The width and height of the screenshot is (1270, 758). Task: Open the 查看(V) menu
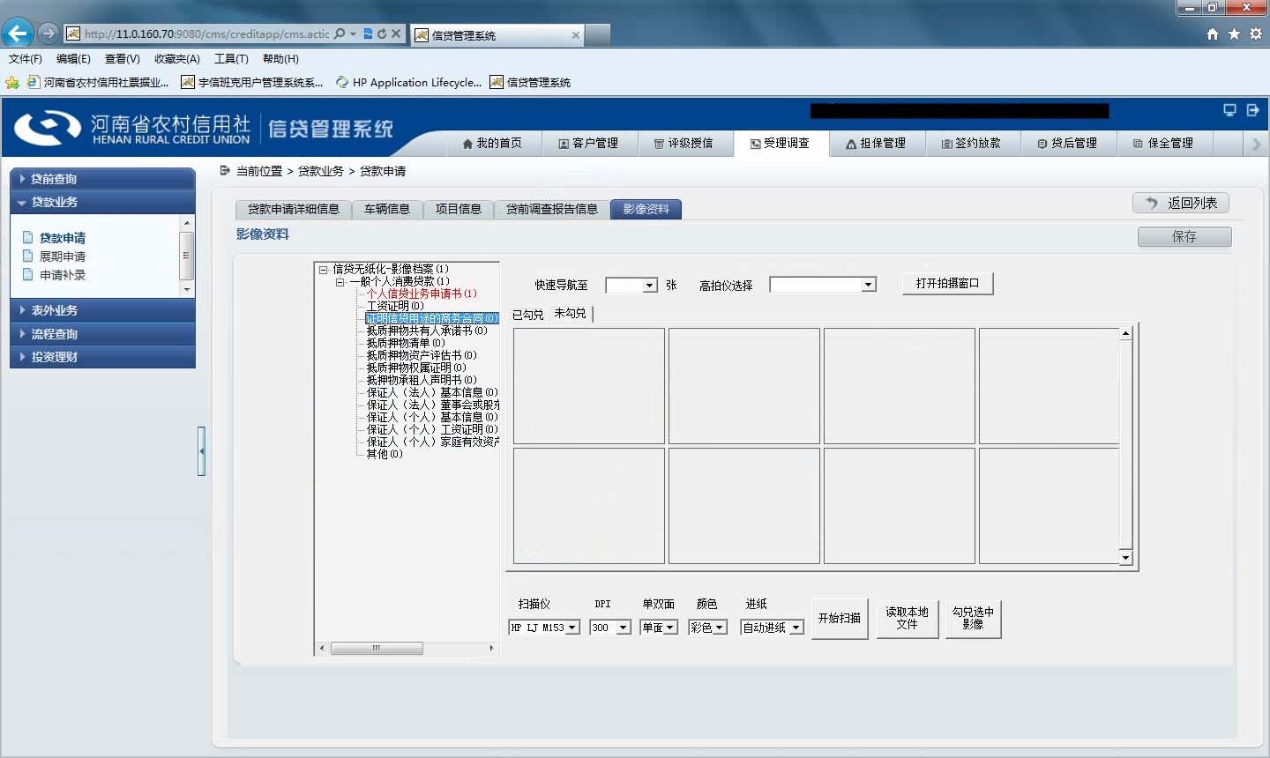[x=122, y=59]
